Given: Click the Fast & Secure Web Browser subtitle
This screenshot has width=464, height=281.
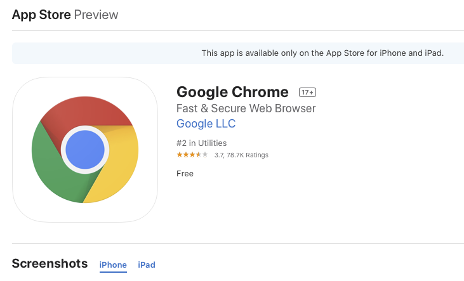Looking at the screenshot, I should [x=246, y=108].
